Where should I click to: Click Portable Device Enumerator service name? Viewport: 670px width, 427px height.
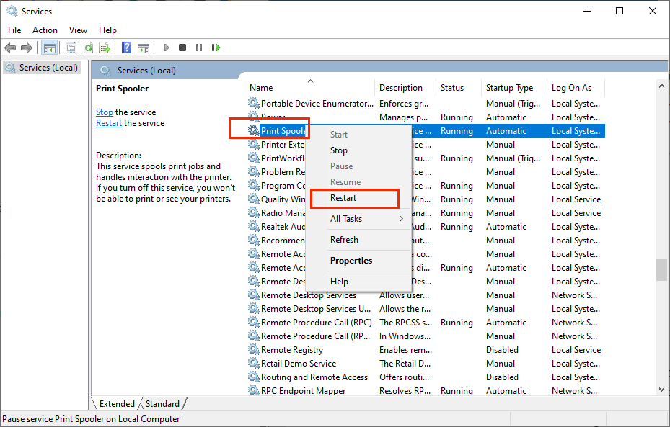point(317,103)
